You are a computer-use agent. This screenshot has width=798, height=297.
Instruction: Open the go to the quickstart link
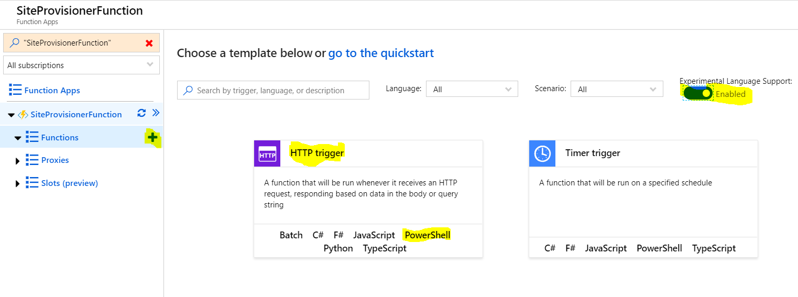tap(381, 53)
